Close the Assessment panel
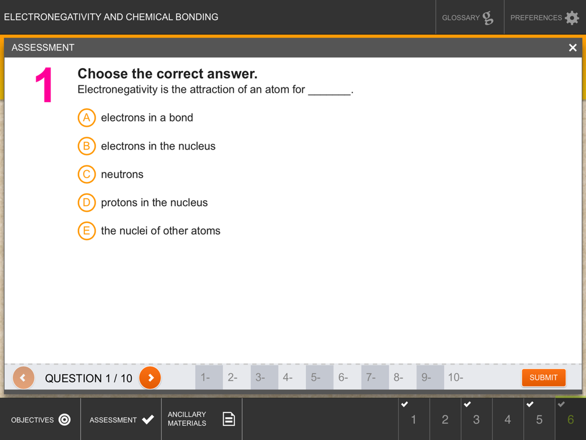Viewport: 586px width, 440px height. (x=573, y=48)
